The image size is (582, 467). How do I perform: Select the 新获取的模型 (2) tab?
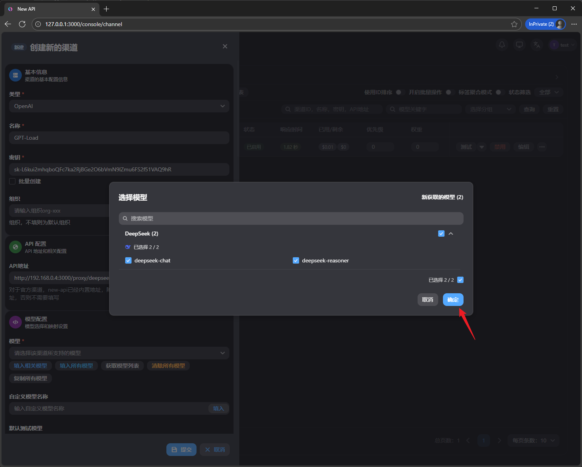click(x=442, y=197)
